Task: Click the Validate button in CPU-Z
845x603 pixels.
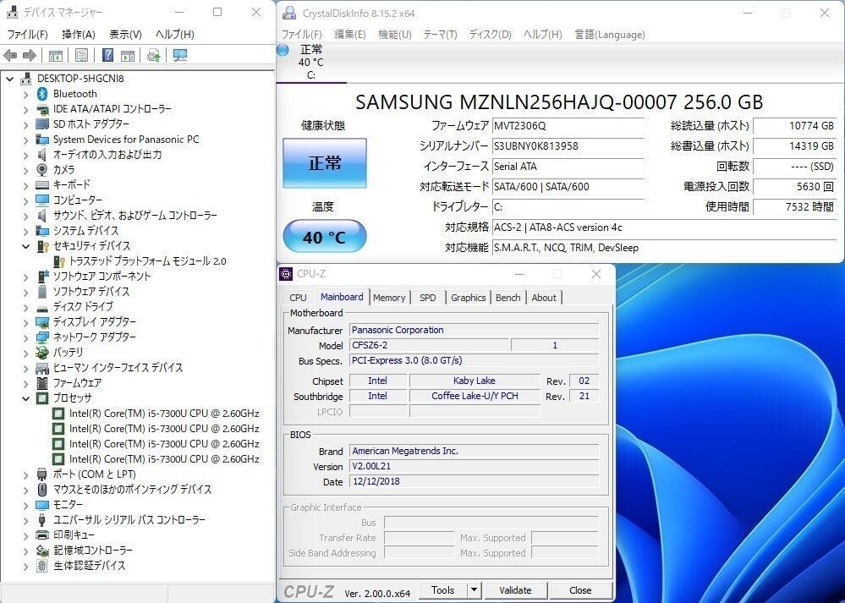Action: pyautogui.click(x=516, y=590)
